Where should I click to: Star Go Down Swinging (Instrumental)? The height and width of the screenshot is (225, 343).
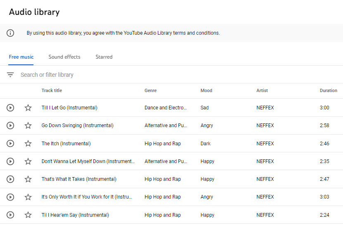(x=28, y=126)
